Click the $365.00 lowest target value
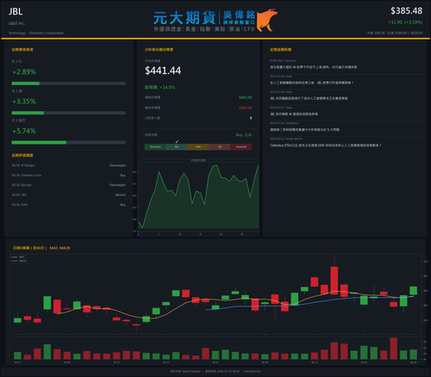Screen dimensions: 431x377 tap(246, 108)
